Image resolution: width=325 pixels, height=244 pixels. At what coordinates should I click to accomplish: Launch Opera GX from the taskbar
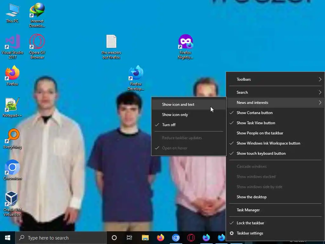click(191, 238)
